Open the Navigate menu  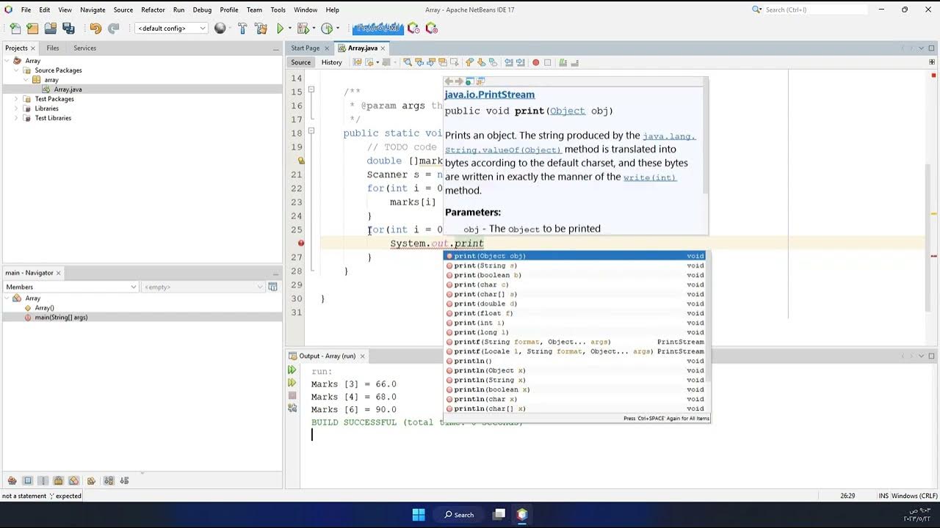[x=93, y=10]
